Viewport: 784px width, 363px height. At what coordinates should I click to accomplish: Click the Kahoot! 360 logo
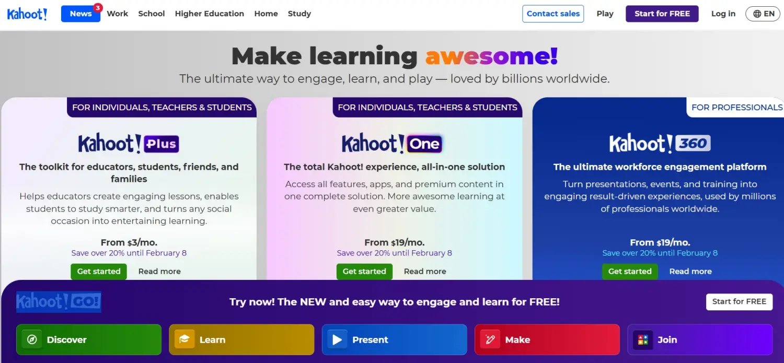(x=660, y=144)
